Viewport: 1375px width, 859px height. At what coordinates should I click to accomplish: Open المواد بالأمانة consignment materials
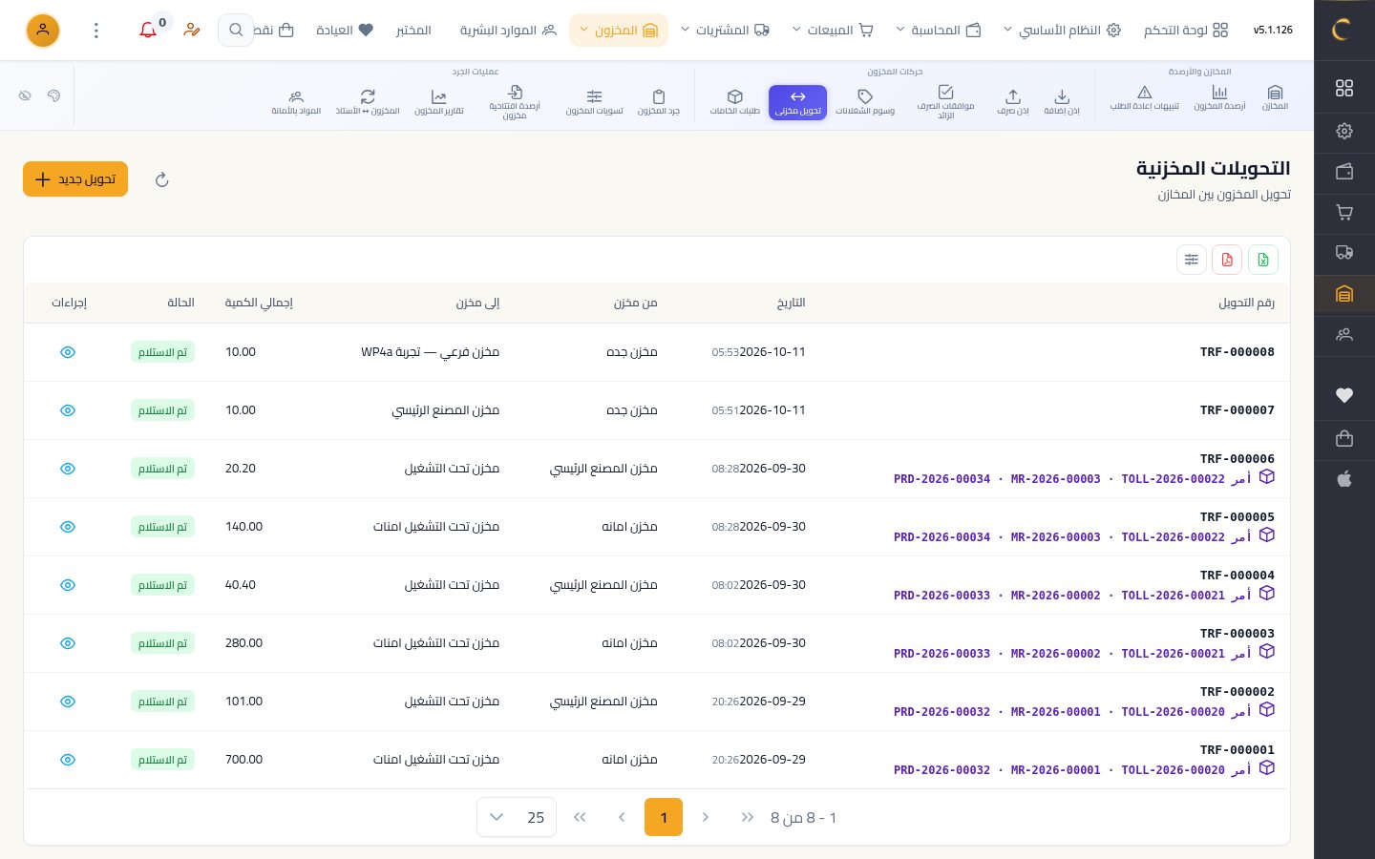click(296, 101)
